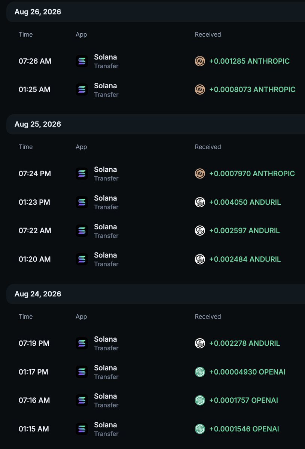Click the 07:22 AM timestamp
Viewport: 305px width, 449px height.
[x=35, y=230]
